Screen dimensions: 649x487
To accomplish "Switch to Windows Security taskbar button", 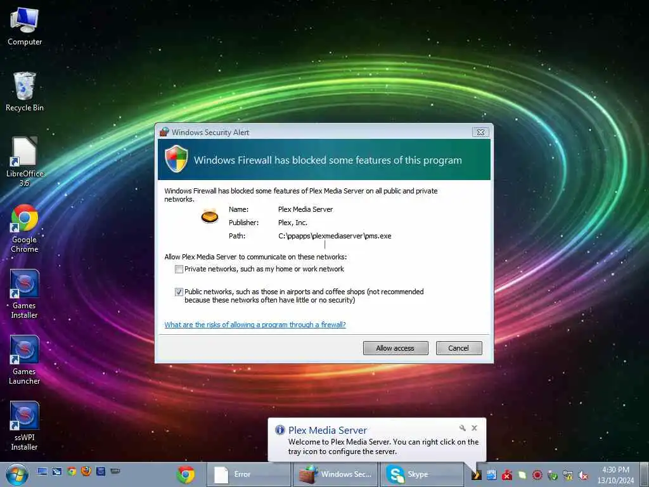I will [x=335, y=474].
